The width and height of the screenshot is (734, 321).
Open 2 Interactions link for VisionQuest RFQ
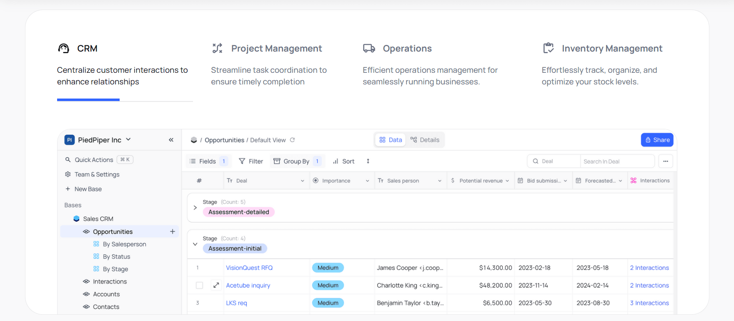pos(649,268)
